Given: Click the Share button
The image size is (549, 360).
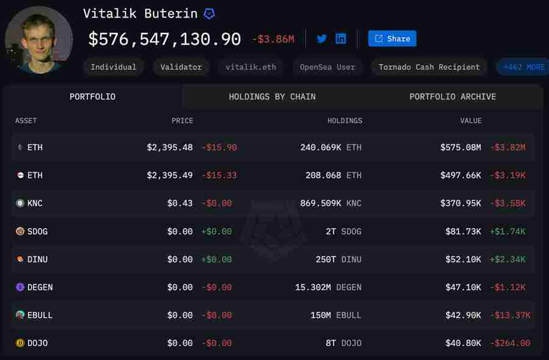Looking at the screenshot, I should click(392, 38).
